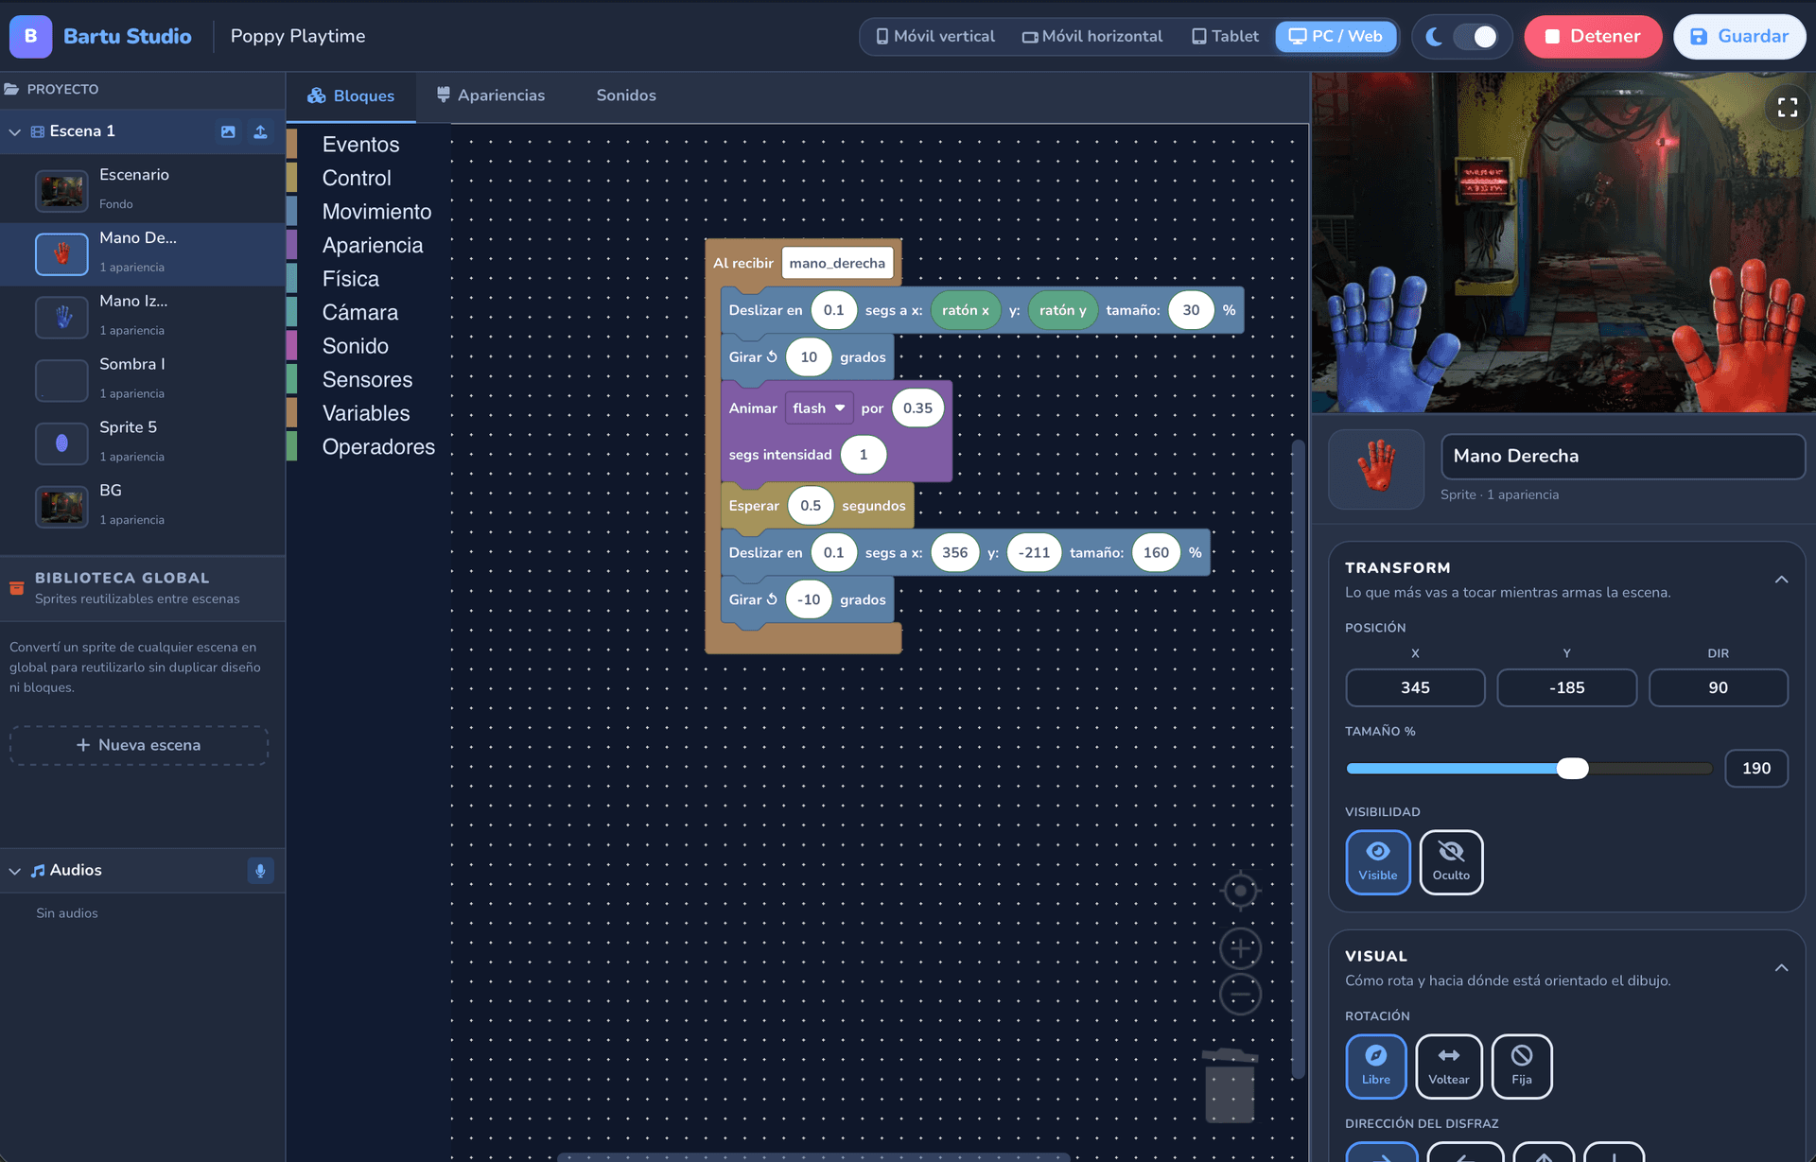The image size is (1816, 1162).
Task: Click the fullscreen preview icon
Action: point(1787,108)
